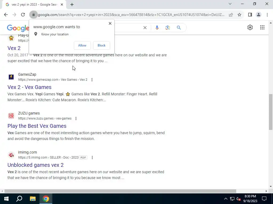Select the vex 2 yepi Google Search tab
273x204 pixels.
(x=34, y=5)
